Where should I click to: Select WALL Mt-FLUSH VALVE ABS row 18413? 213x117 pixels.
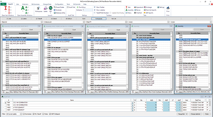click(20, 42)
